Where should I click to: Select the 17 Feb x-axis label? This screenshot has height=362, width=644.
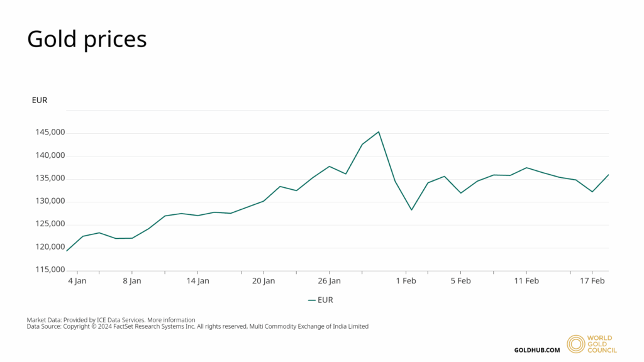click(592, 281)
